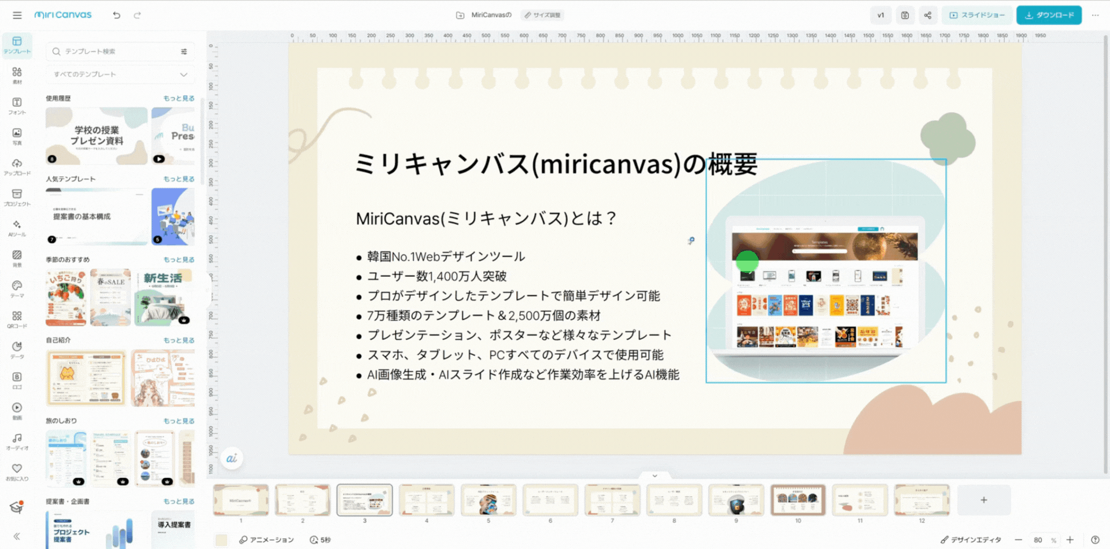Undo the last action
The width and height of the screenshot is (1110, 549).
pyautogui.click(x=116, y=15)
